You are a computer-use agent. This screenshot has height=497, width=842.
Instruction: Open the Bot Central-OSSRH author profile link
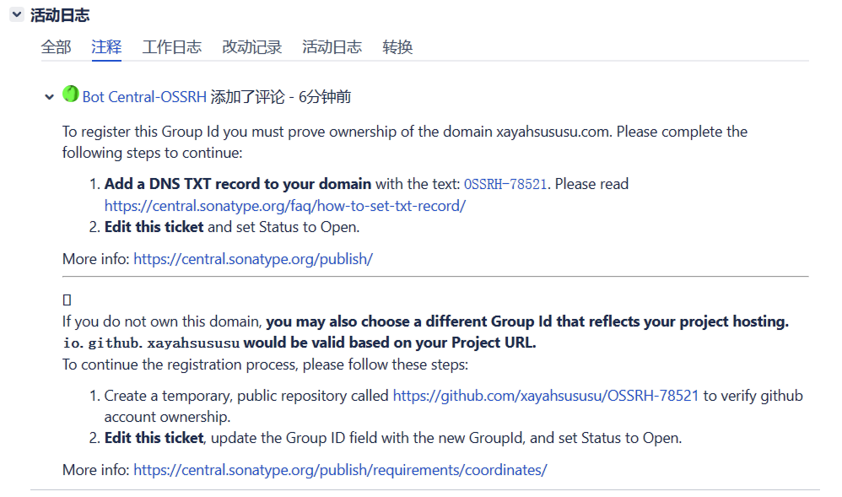[x=144, y=97]
